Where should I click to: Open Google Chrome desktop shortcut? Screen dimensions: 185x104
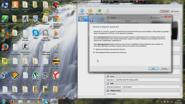[56, 21]
